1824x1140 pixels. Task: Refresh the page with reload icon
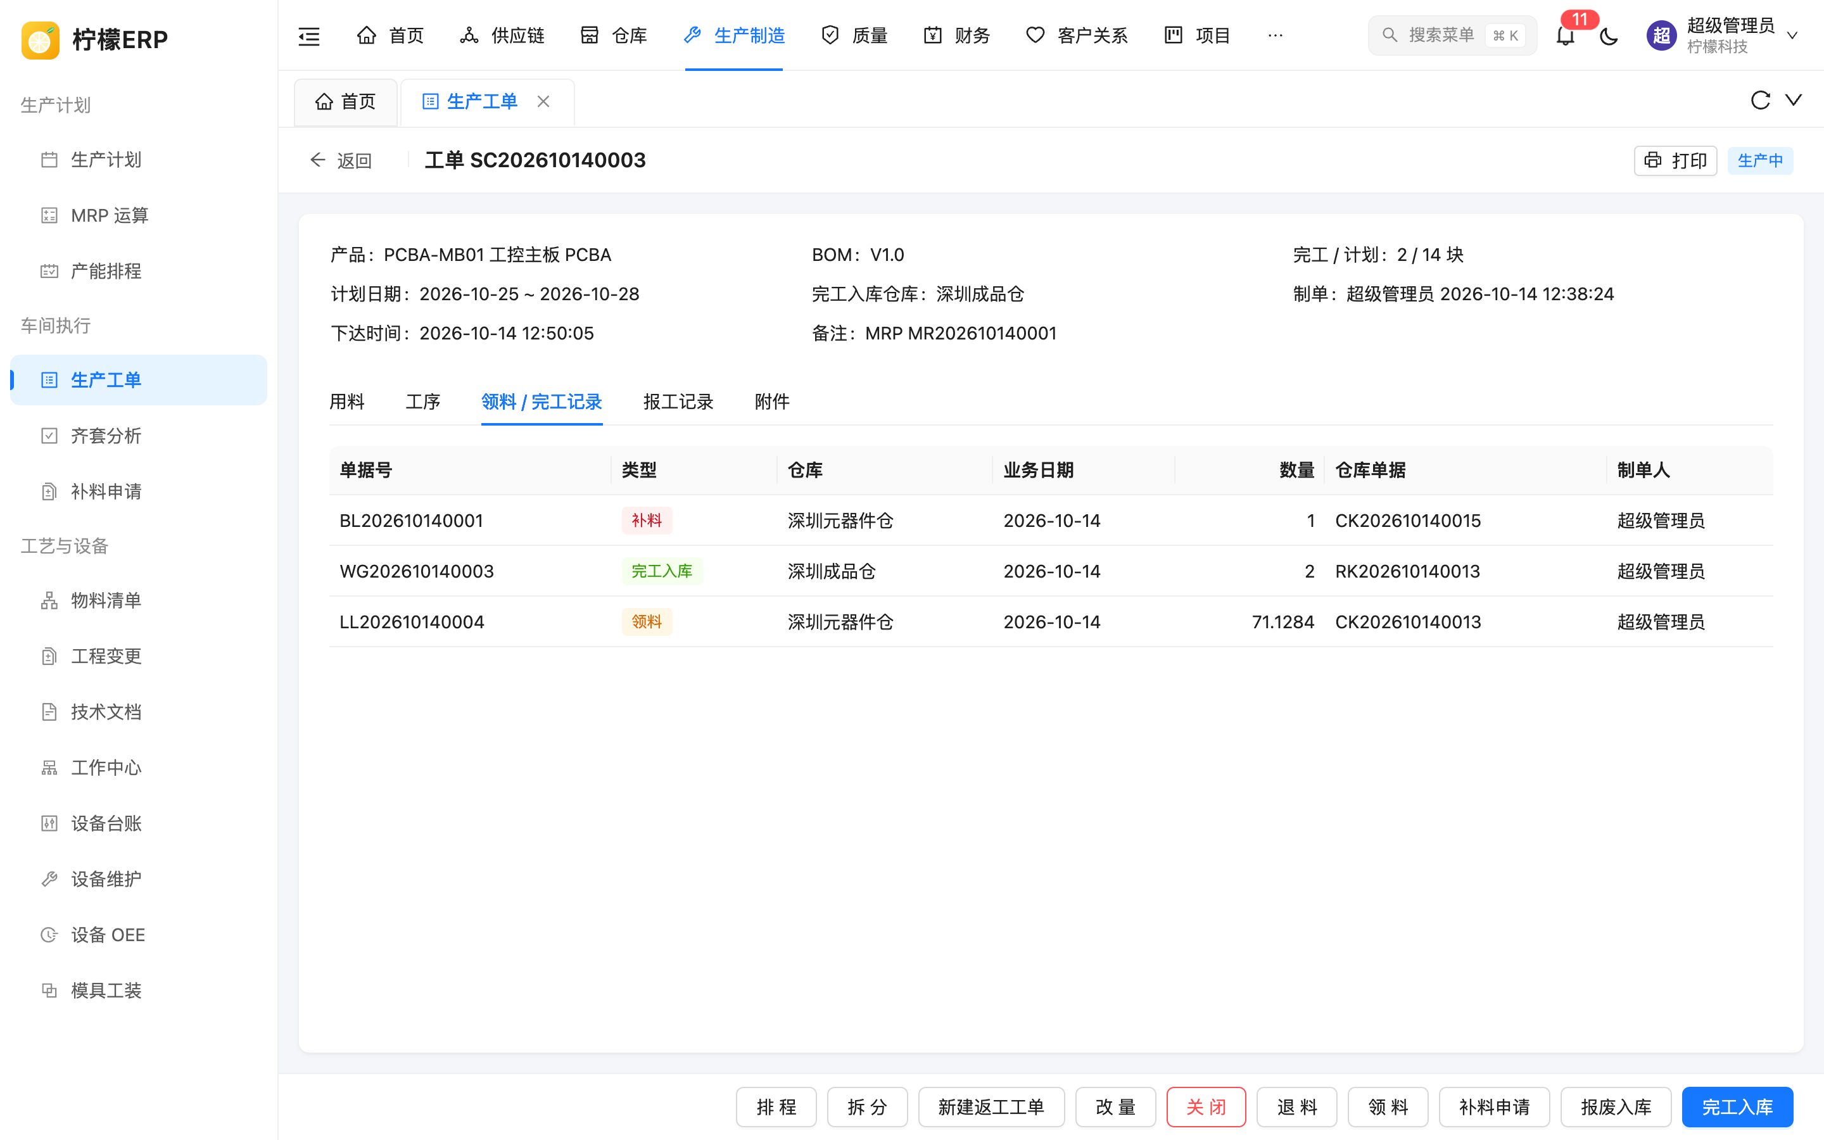(1760, 100)
